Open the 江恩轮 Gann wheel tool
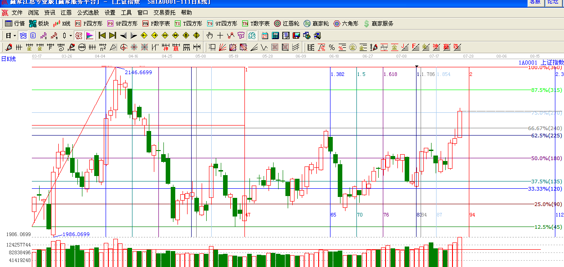Image resolution: width=564 pixels, height=267 pixels. pyautogui.click(x=287, y=24)
